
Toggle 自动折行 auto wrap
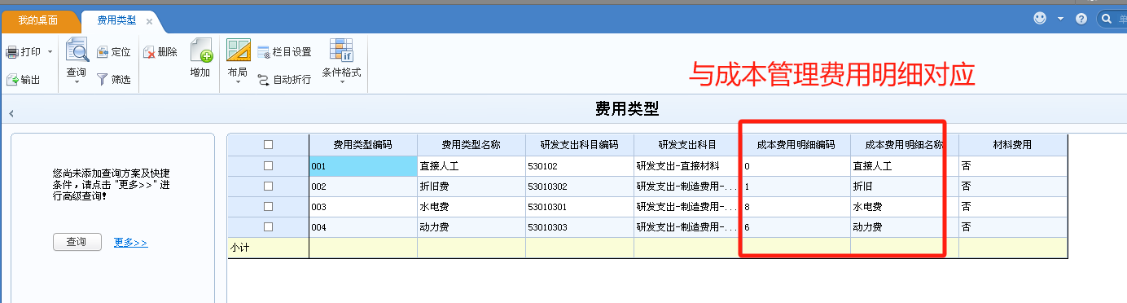click(x=284, y=80)
